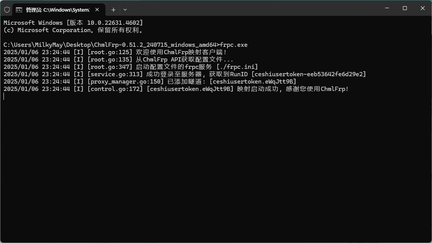Viewport: 432px width, 243px height.
Task: Click the Microsoft Windows version line
Action: 73,23
